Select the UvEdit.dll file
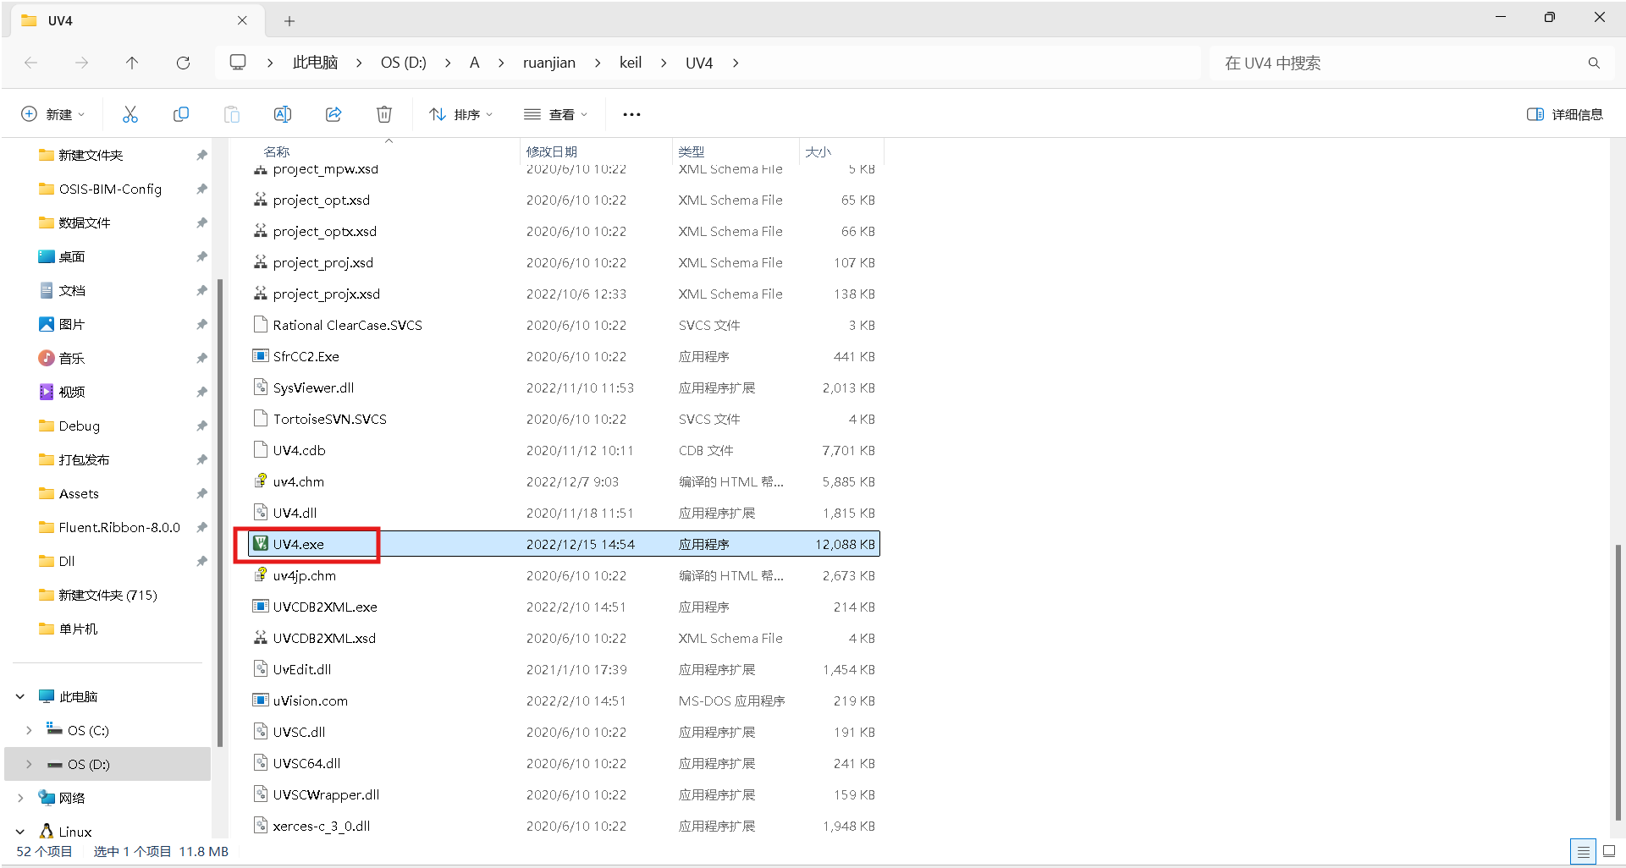Screen dimensions: 1626x868 point(302,669)
